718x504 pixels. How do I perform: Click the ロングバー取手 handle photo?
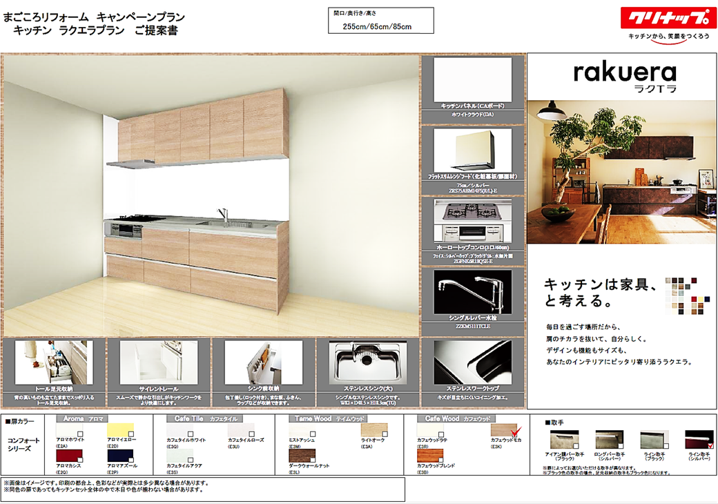610,440
